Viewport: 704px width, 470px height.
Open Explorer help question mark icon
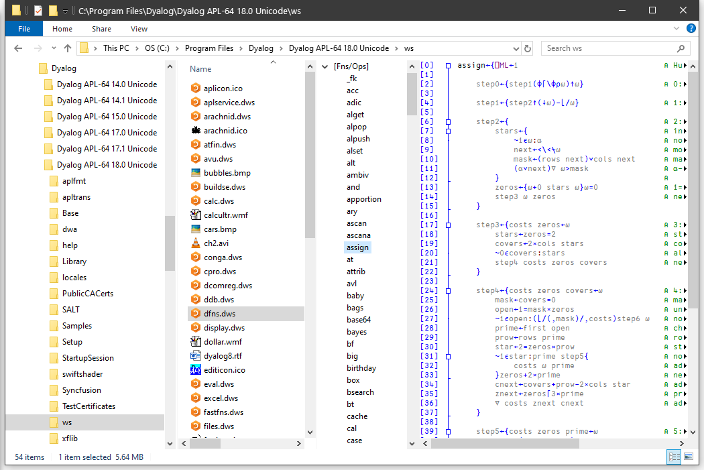[692, 29]
